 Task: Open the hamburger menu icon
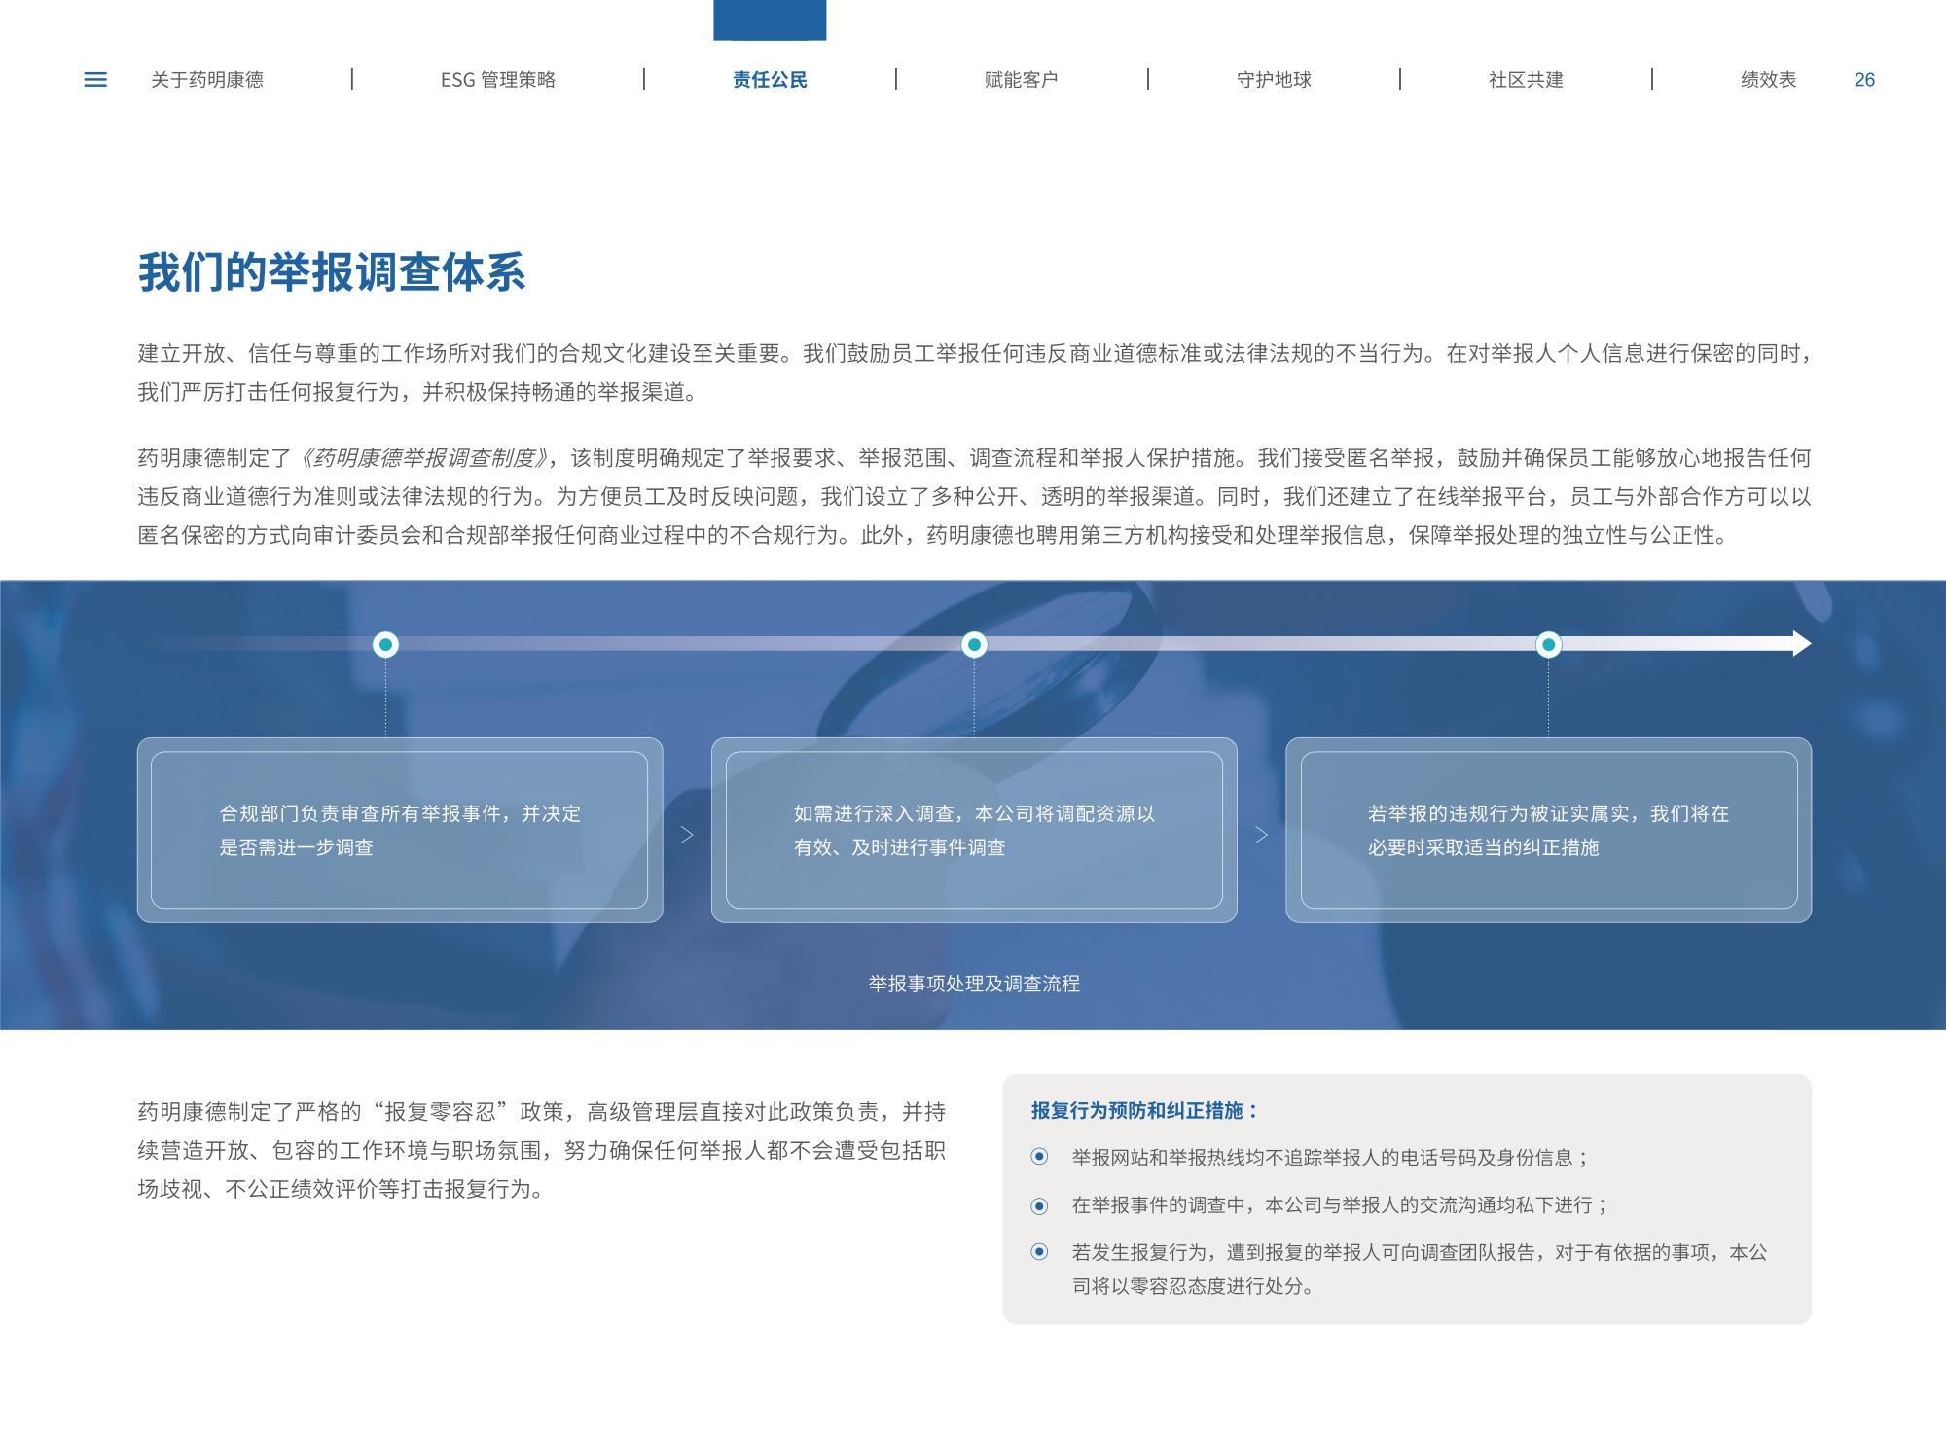[x=95, y=80]
